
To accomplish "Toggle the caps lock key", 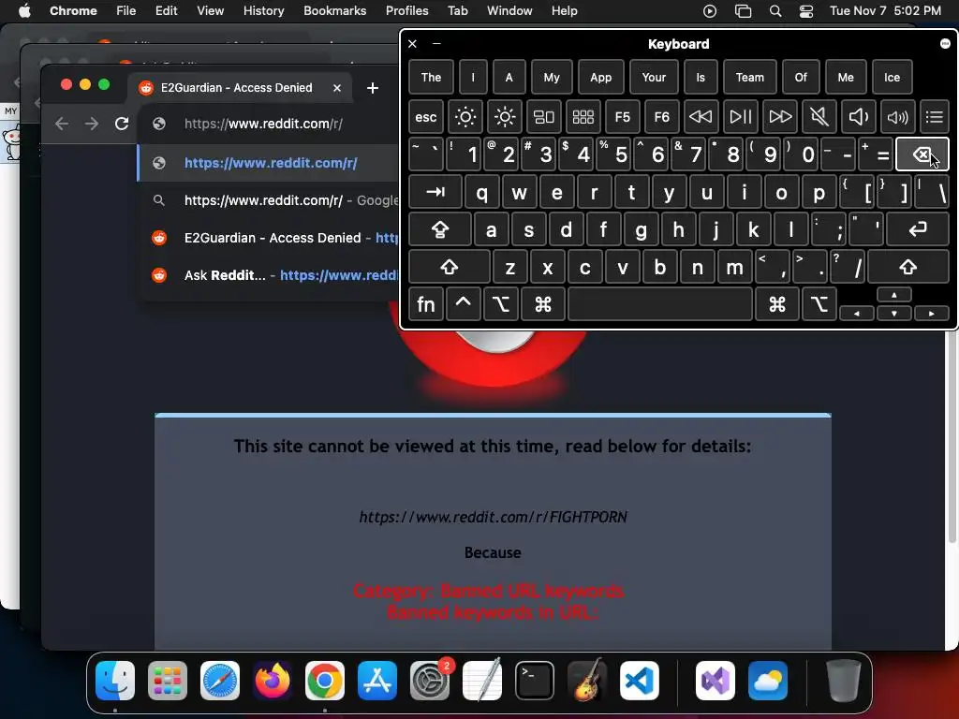I will pyautogui.click(x=440, y=229).
